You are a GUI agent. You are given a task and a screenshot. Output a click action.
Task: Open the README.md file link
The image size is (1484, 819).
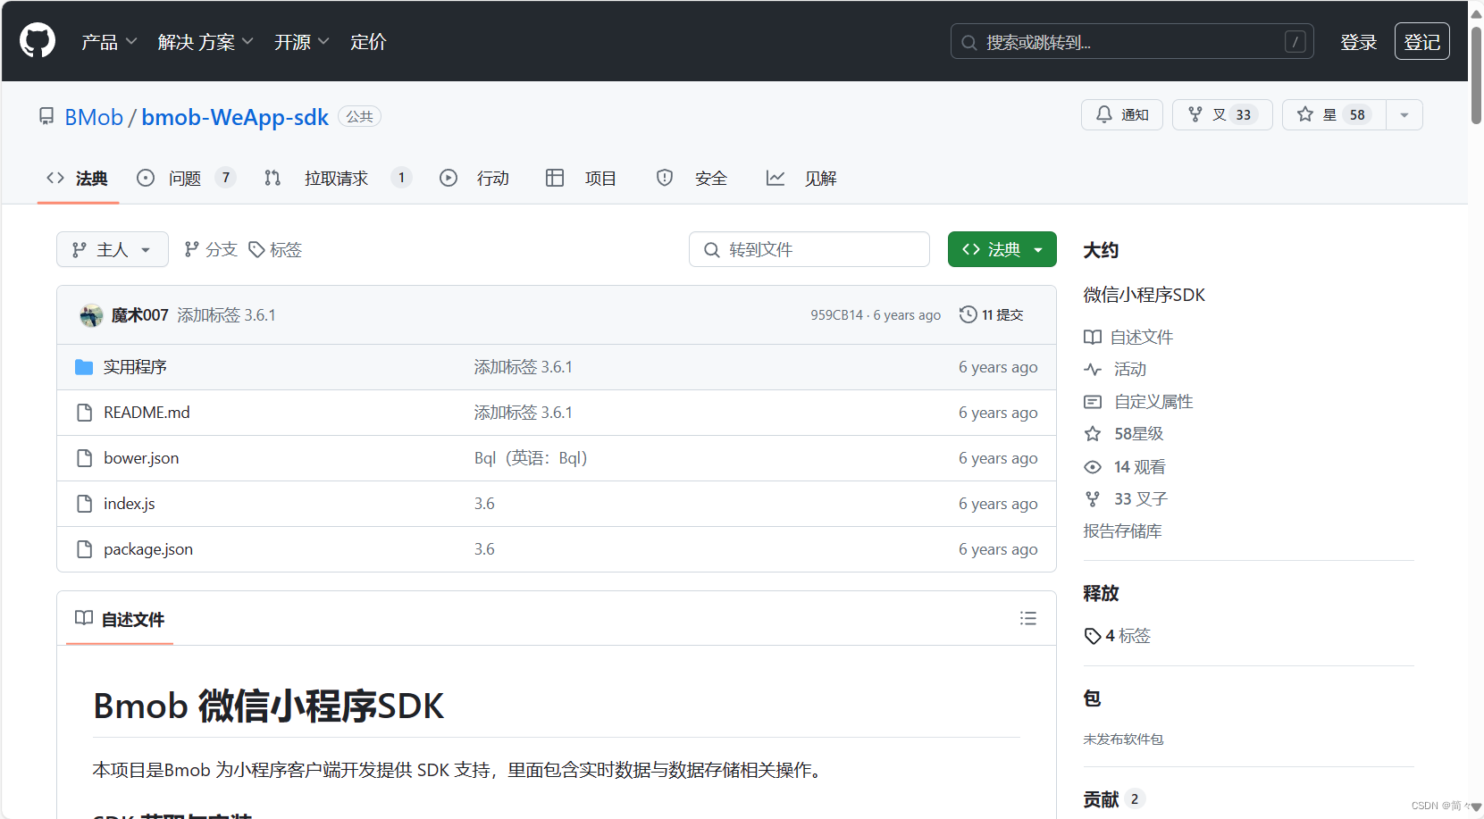[x=146, y=412]
